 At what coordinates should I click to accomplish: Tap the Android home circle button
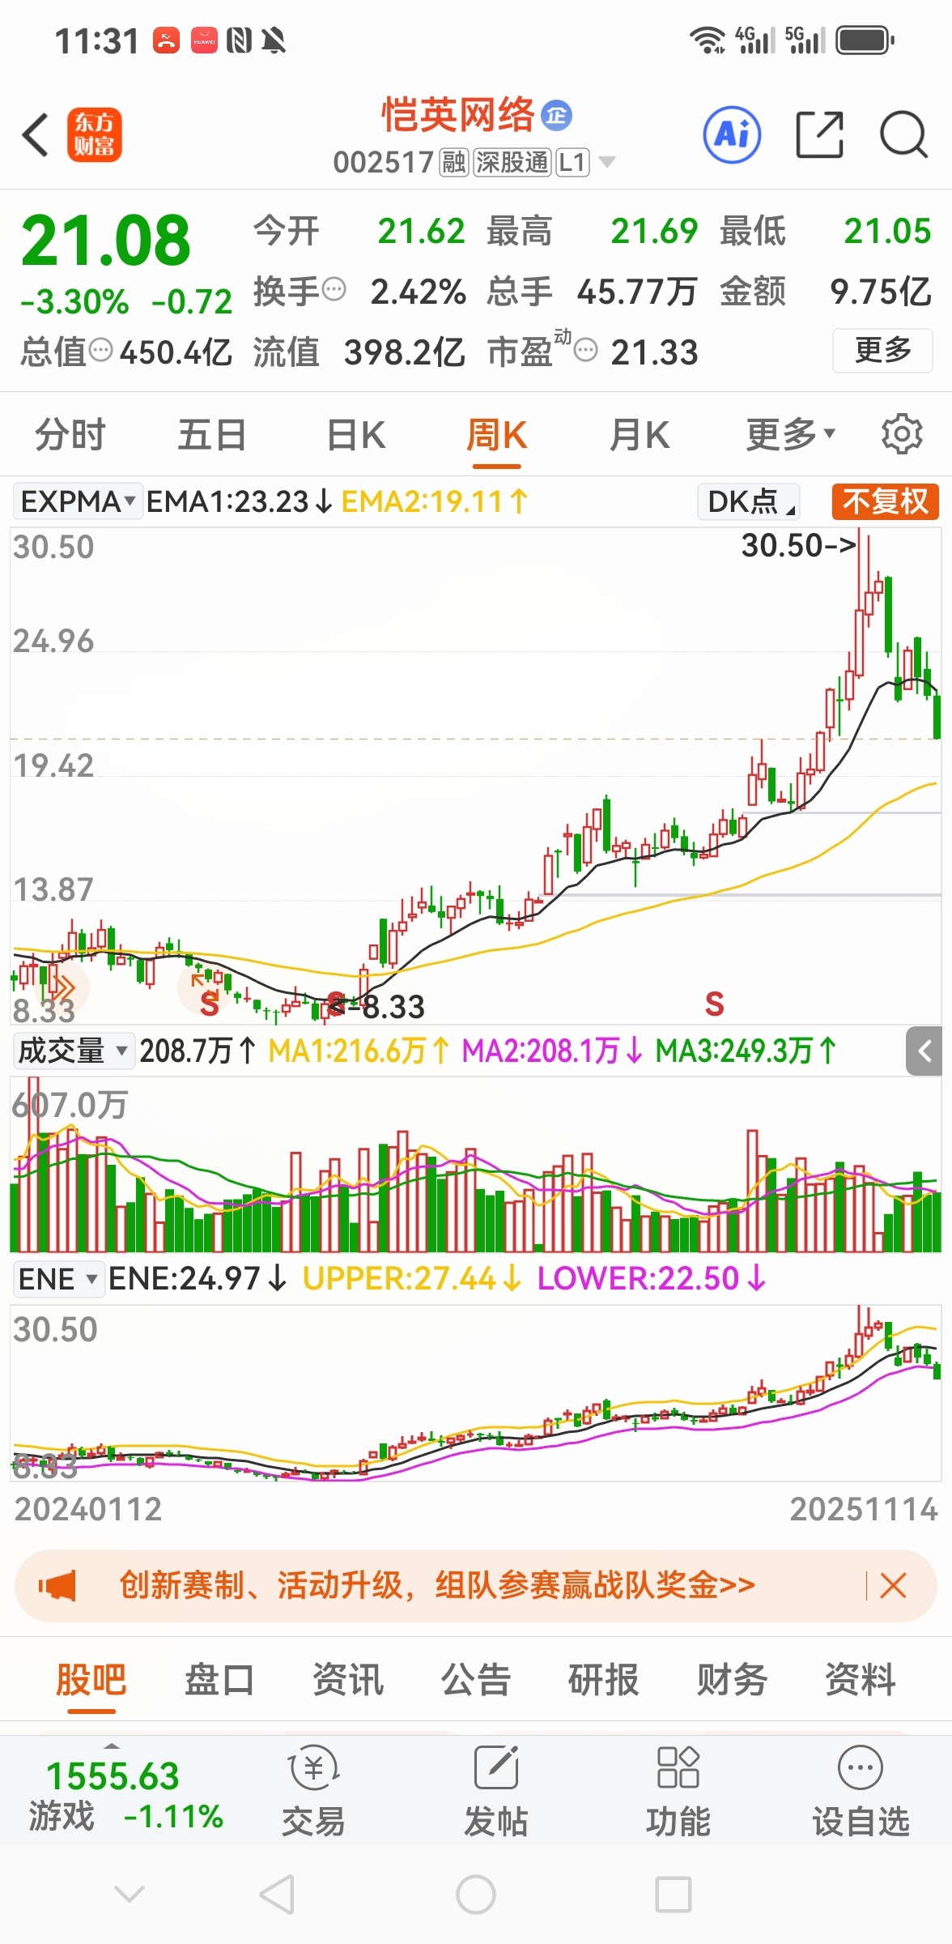(x=476, y=1895)
